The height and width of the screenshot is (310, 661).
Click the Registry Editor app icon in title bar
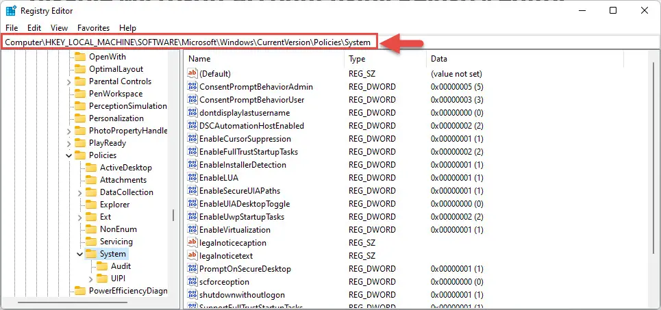[11, 11]
